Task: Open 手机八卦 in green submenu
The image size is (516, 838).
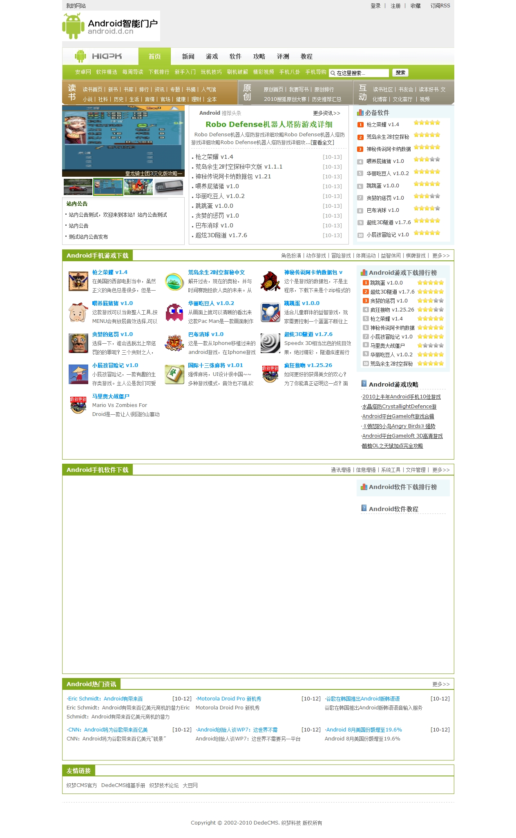Action: point(290,72)
